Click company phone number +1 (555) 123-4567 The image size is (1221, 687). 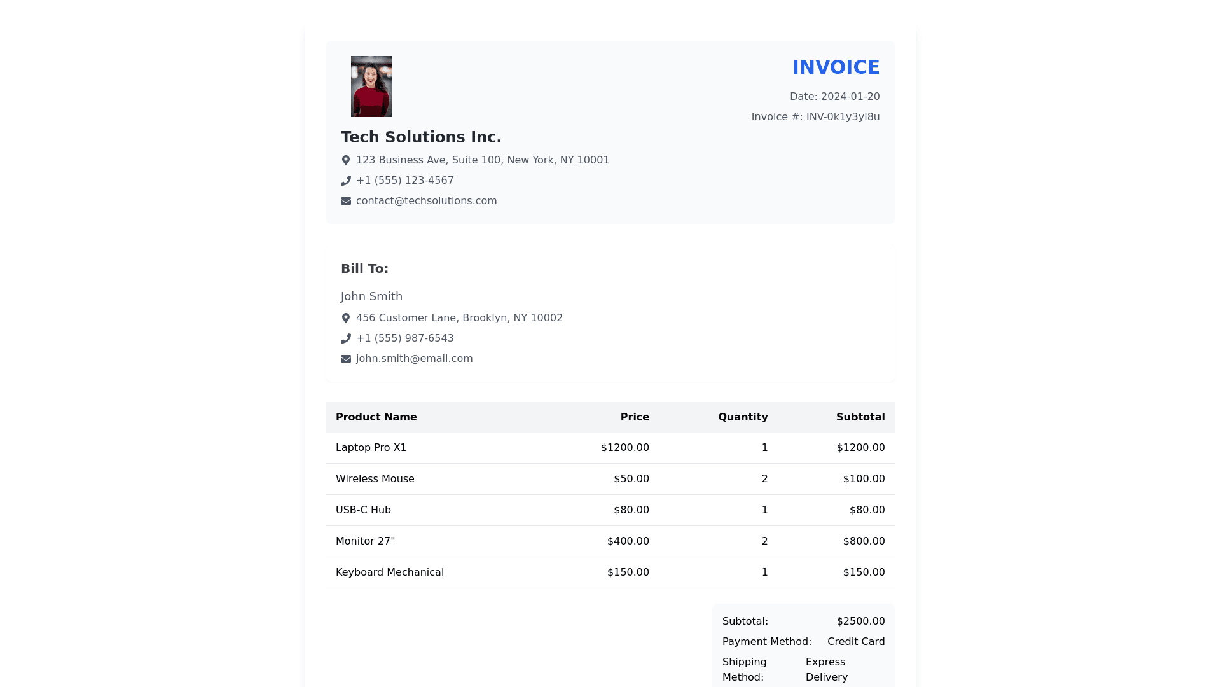pyautogui.click(x=404, y=181)
